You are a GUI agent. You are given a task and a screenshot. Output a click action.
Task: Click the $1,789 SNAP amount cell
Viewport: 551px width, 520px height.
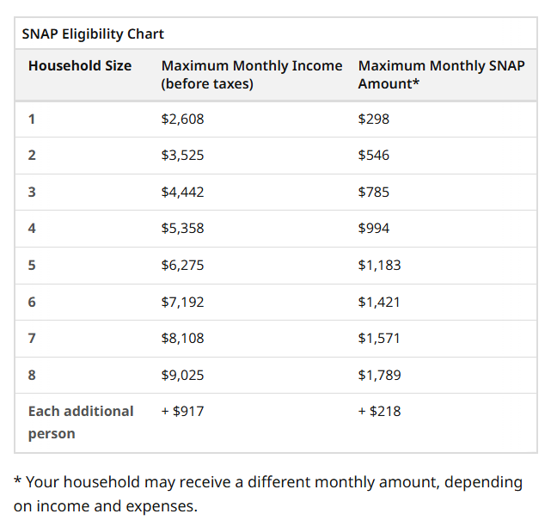click(x=379, y=375)
